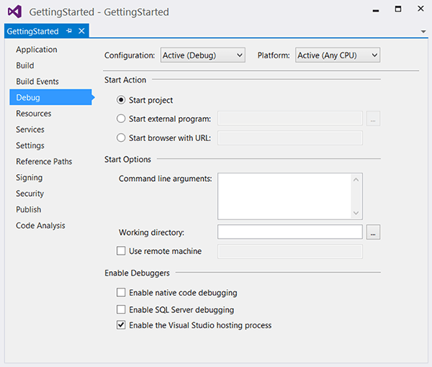Open the Security page
The height and width of the screenshot is (367, 432).
(x=30, y=194)
